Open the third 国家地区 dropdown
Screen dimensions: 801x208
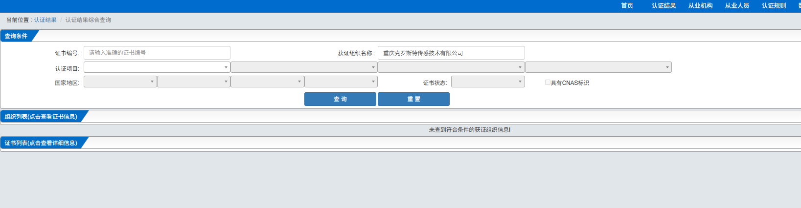click(267, 82)
